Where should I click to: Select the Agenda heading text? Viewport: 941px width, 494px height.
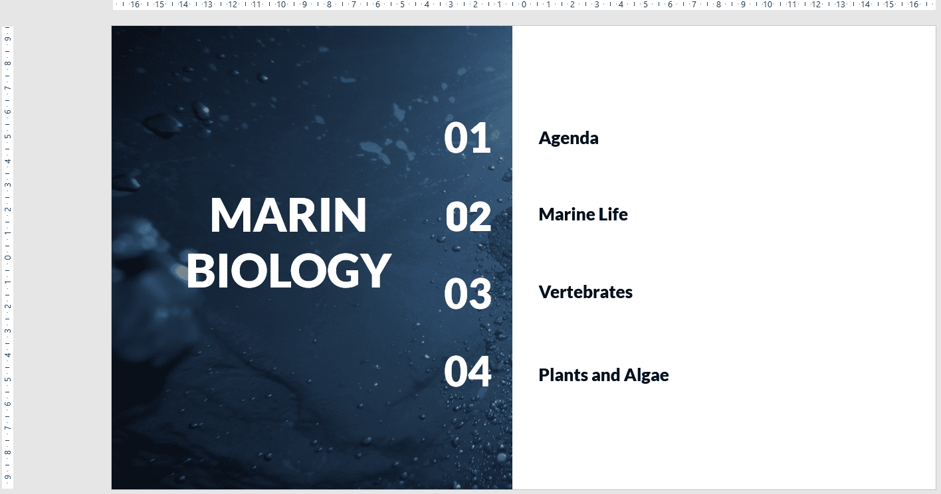[x=568, y=138]
